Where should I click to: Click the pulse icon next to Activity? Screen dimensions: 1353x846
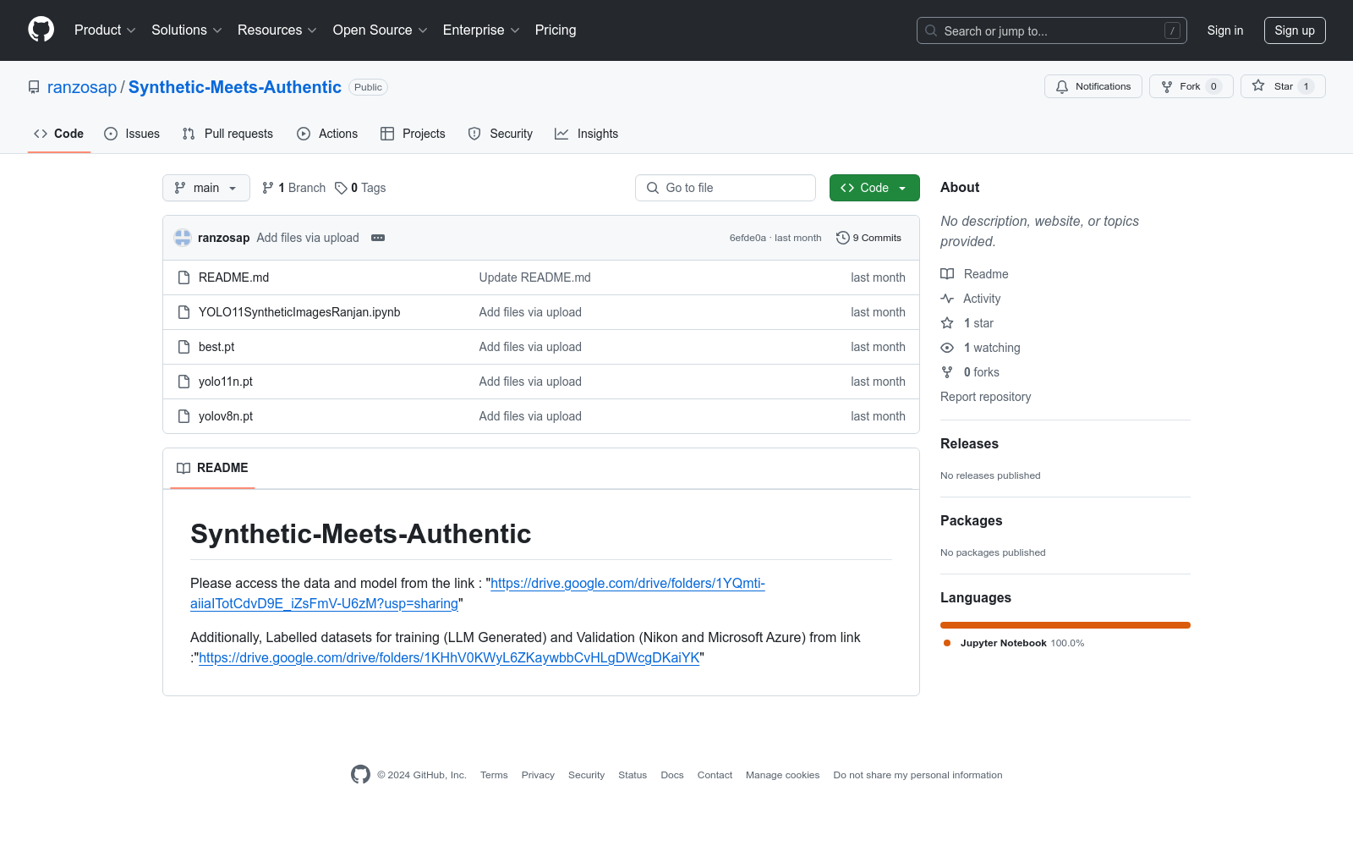[x=947, y=299]
